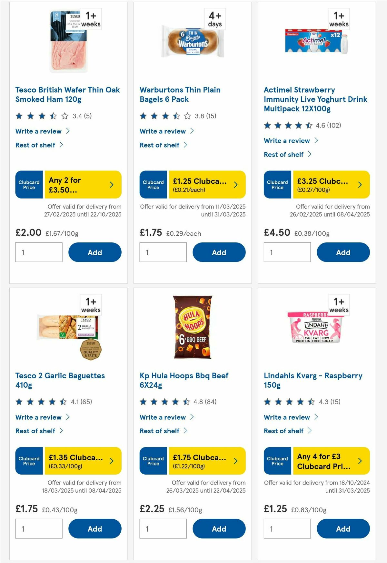The height and width of the screenshot is (563, 387).
Task: Click the Clubcard icon on Actimel yoghurt drink
Action: tap(277, 185)
